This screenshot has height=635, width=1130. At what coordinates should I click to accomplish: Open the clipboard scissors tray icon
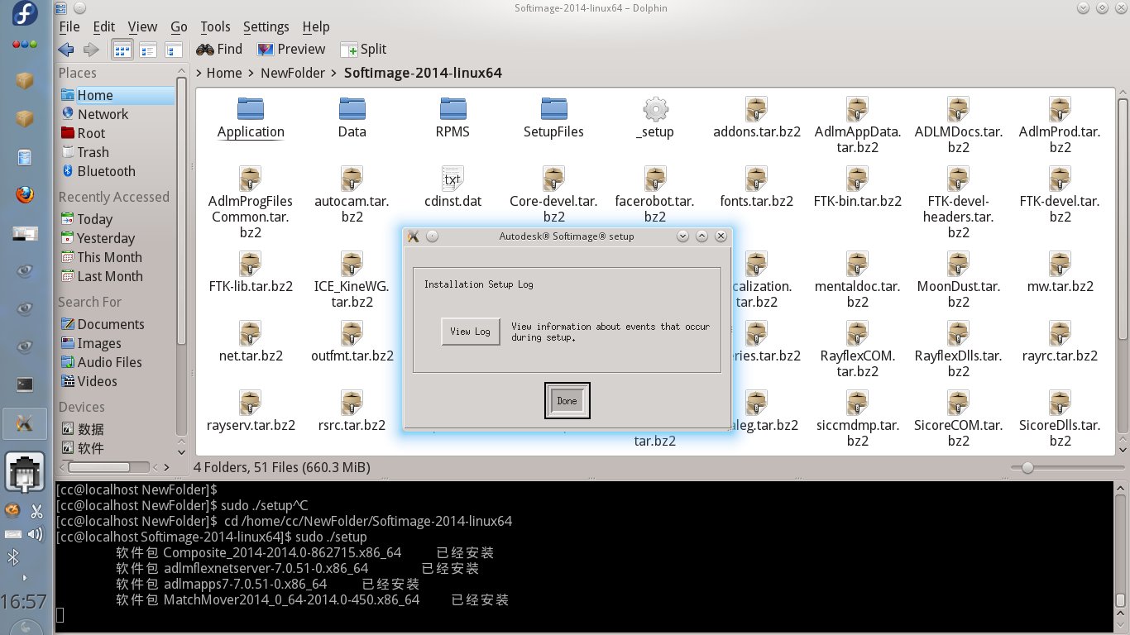pos(36,511)
